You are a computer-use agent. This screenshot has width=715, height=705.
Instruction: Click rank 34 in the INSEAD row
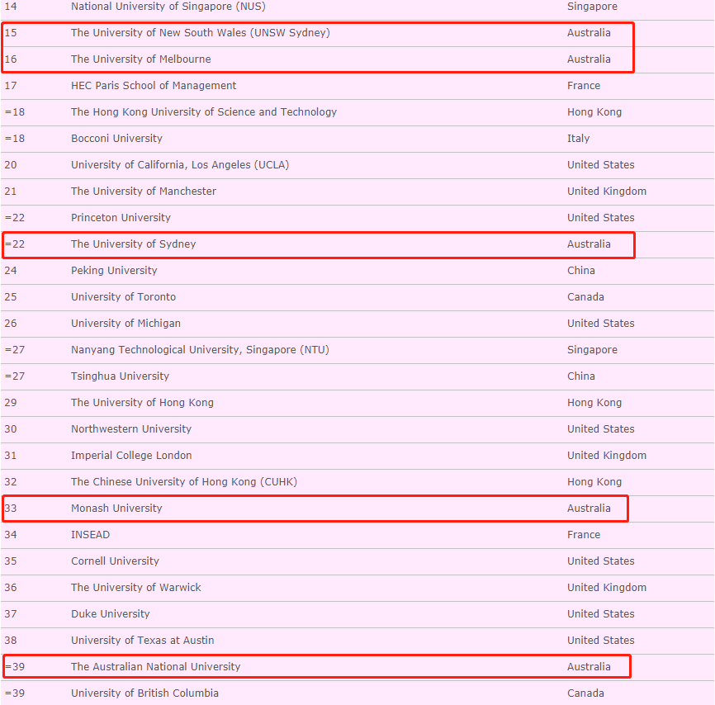click(x=11, y=535)
